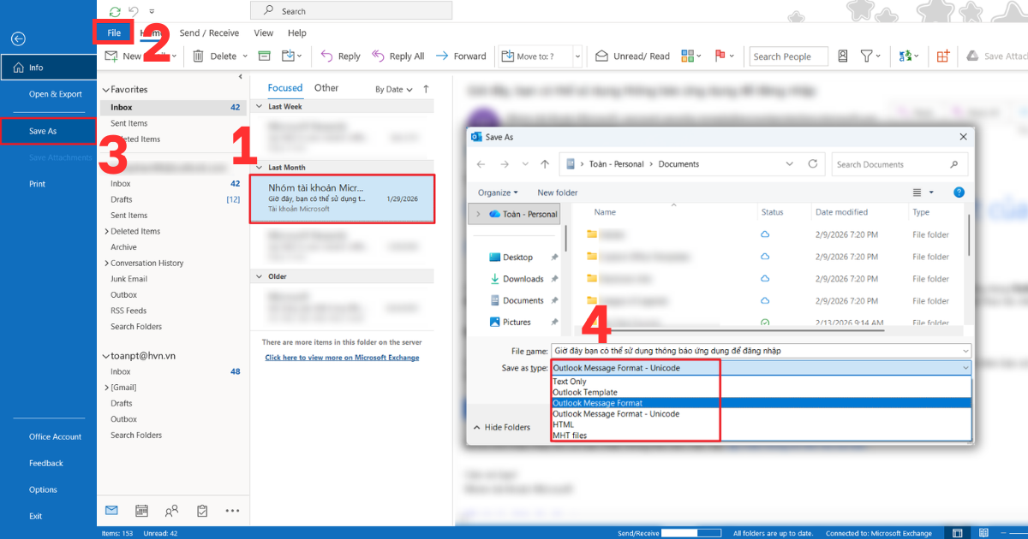Switch to the Other inbox tab
Viewport: 1028px width, 539px height.
click(x=326, y=87)
